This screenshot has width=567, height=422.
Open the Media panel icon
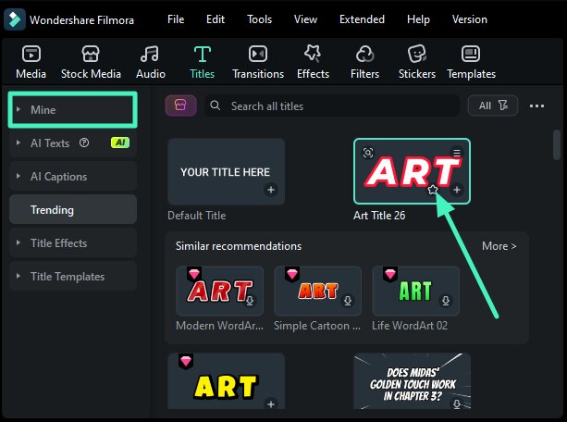pos(31,55)
